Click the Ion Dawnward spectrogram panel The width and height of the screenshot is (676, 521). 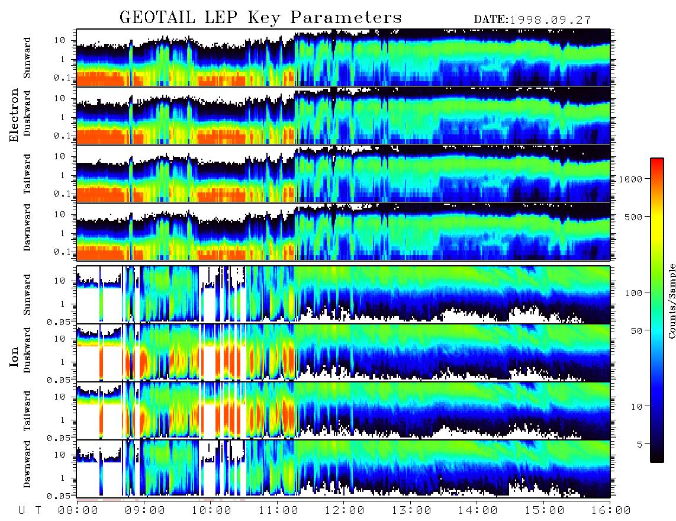pos(343,469)
